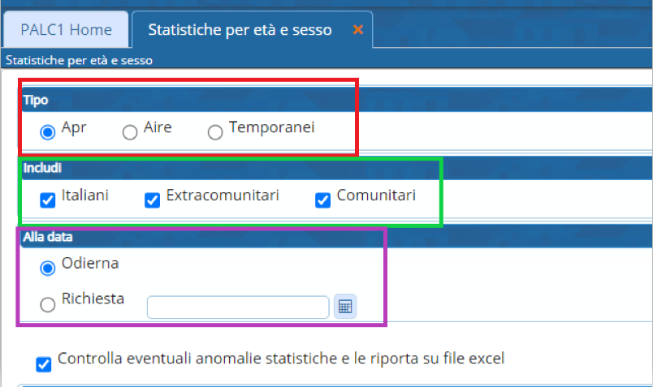Disable the Comunitari checkbox
Viewport: 653px width, 387px height.
point(322,200)
